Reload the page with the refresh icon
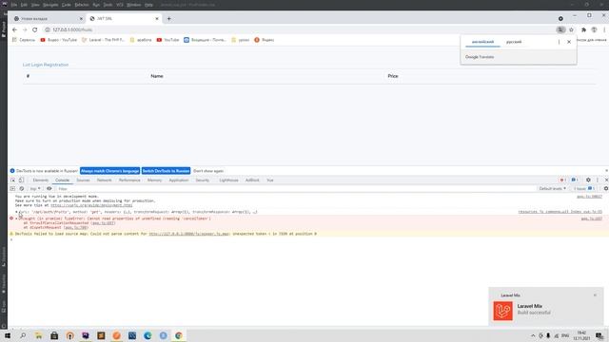 click(x=35, y=29)
